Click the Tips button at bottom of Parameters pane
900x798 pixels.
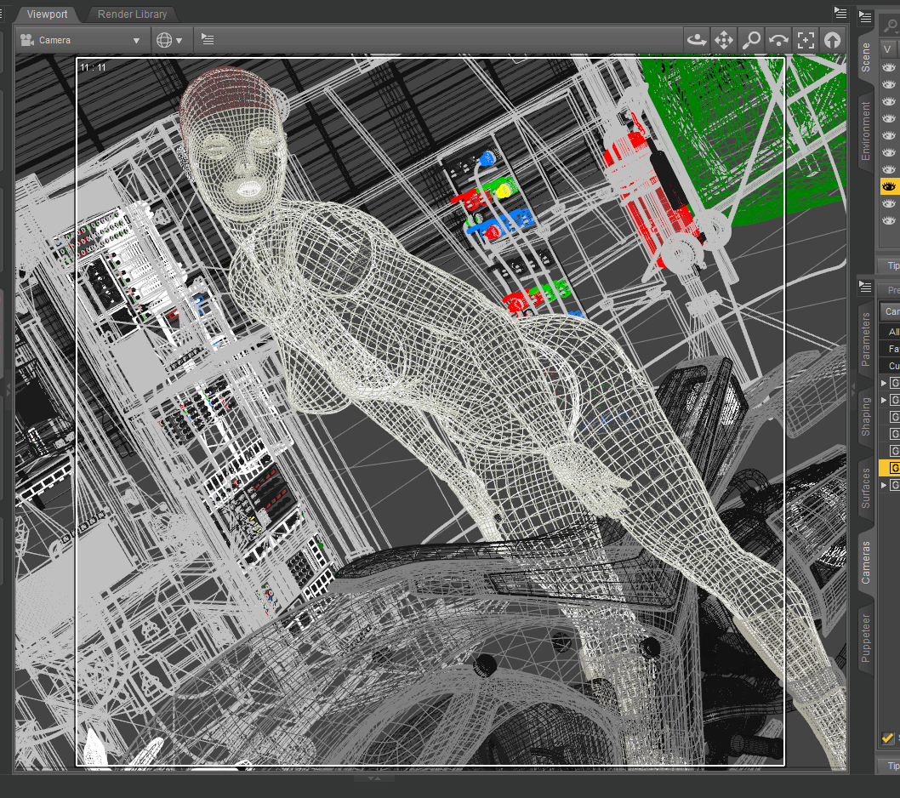click(891, 766)
